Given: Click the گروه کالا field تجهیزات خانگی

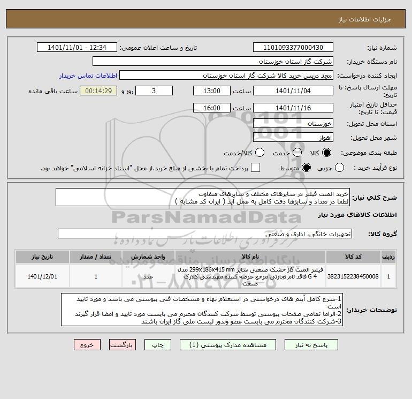Looking at the screenshot, I should [x=205, y=234].
